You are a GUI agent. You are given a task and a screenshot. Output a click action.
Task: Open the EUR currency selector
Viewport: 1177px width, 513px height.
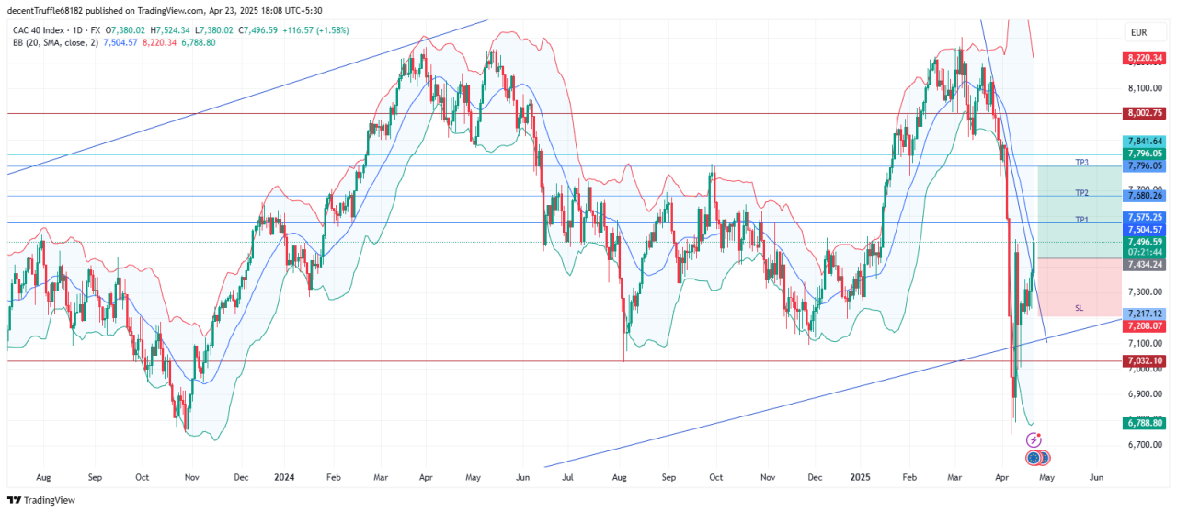[1137, 32]
